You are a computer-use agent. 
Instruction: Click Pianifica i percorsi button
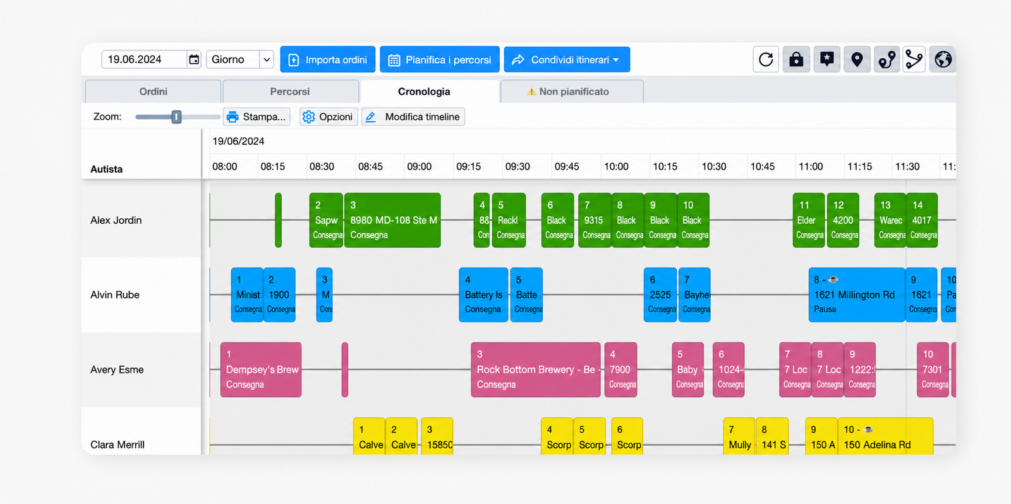tap(440, 59)
